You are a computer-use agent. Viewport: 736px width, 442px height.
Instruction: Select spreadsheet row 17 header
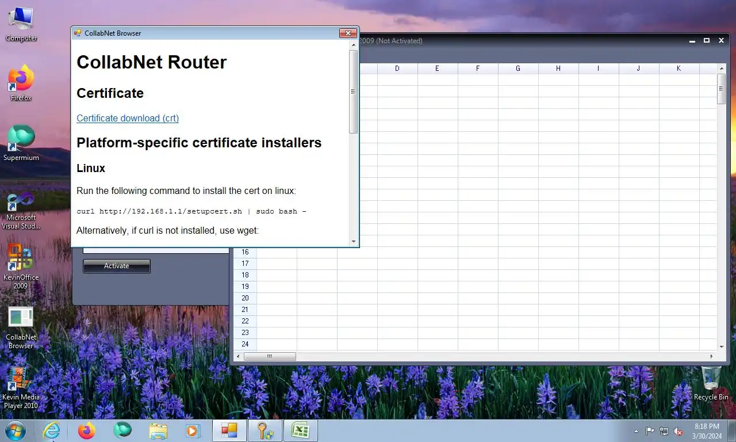coord(245,264)
